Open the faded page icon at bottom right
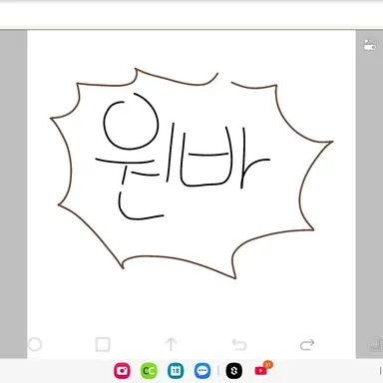Screen dimensions: 383x383 point(376,344)
